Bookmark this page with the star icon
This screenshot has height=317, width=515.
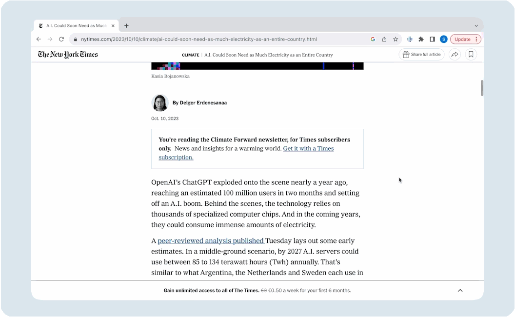click(396, 40)
